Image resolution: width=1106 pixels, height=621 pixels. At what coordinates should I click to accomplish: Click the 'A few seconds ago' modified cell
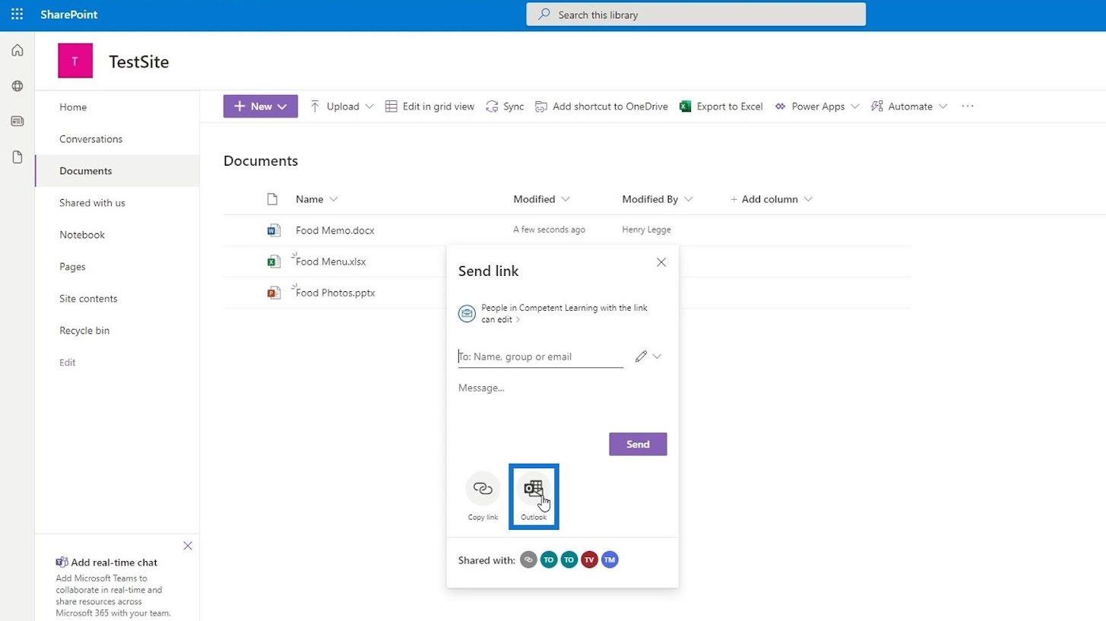point(550,230)
